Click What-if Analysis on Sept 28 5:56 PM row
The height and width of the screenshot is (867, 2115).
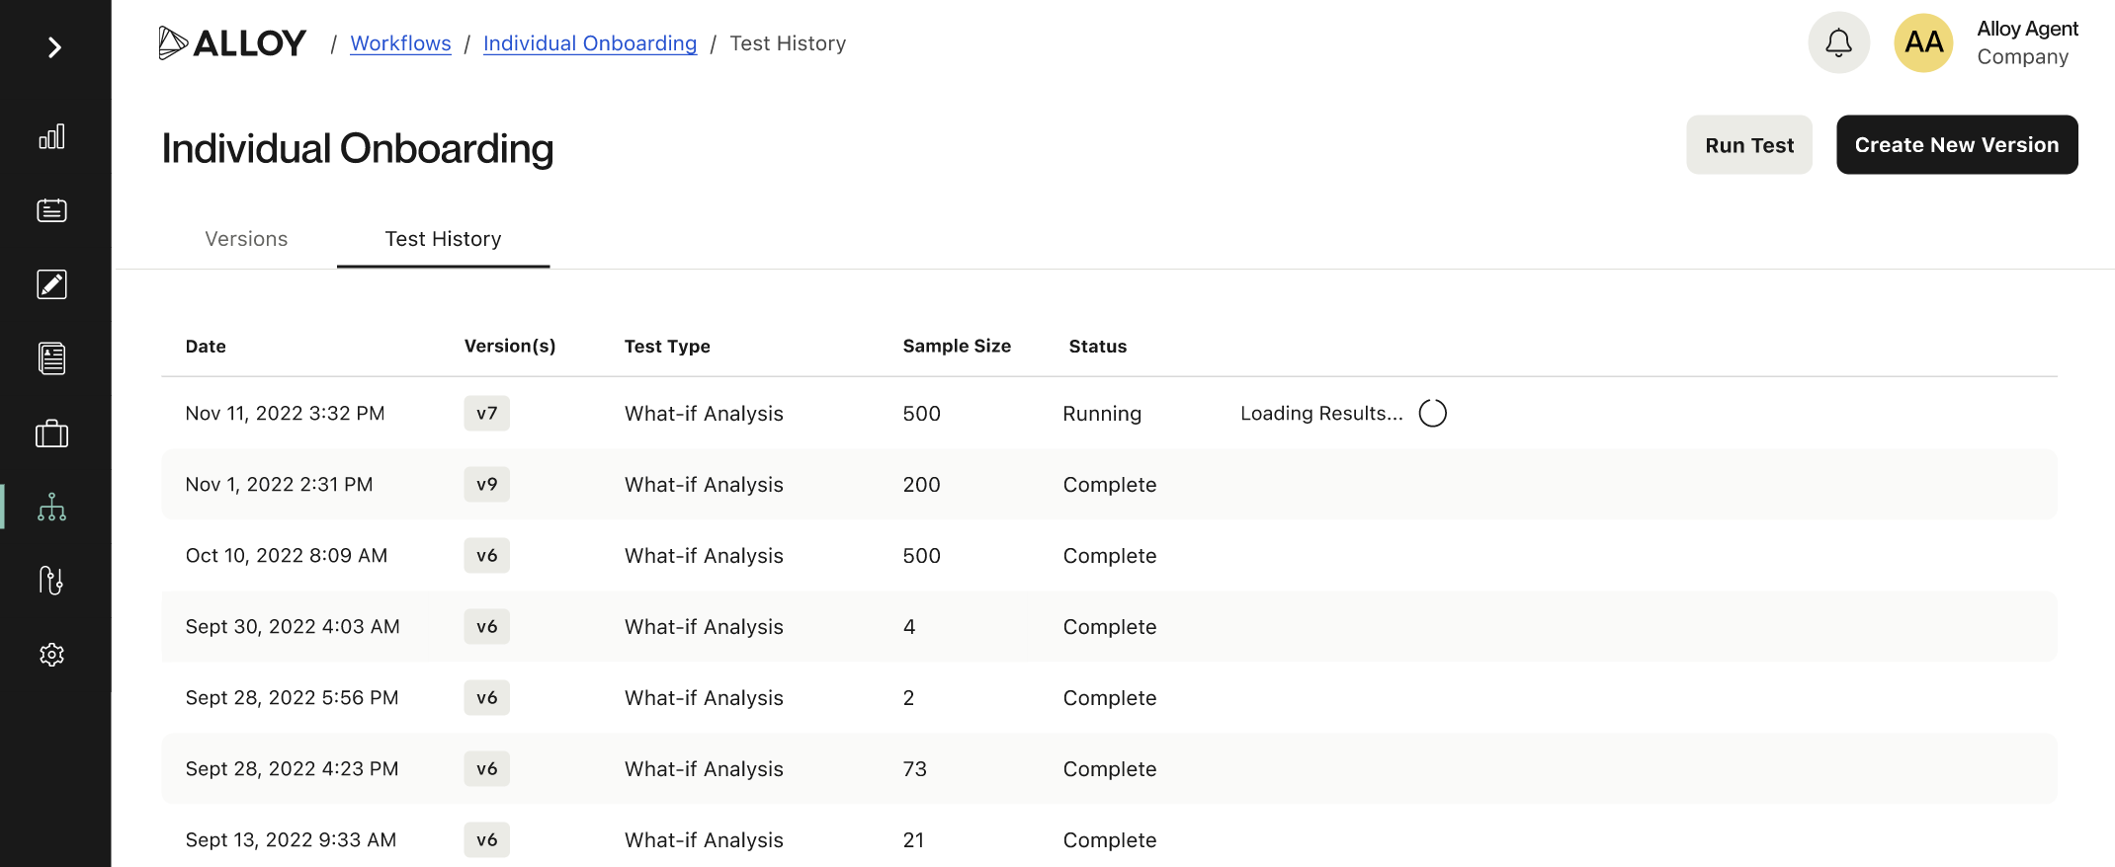coord(704,698)
